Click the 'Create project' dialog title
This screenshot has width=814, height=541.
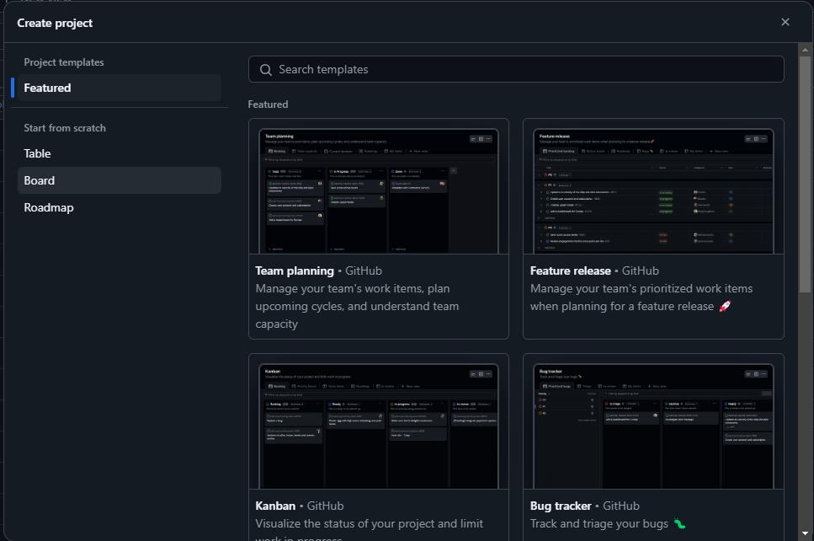coord(55,23)
